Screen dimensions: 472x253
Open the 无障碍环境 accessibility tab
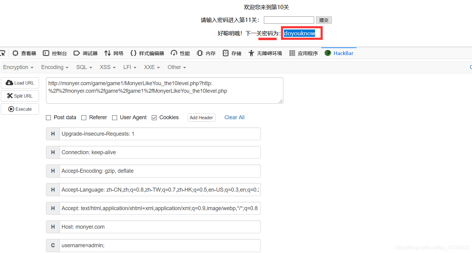(265, 53)
